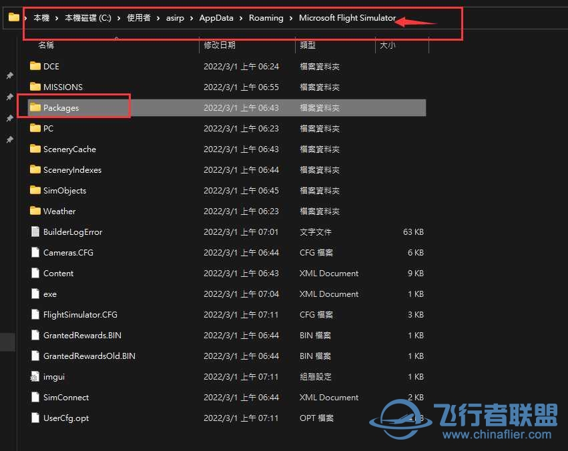Viewport: 568px width, 451px height.
Task: Click 3 KB size of FlightSimulator.CFG
Action: (416, 314)
